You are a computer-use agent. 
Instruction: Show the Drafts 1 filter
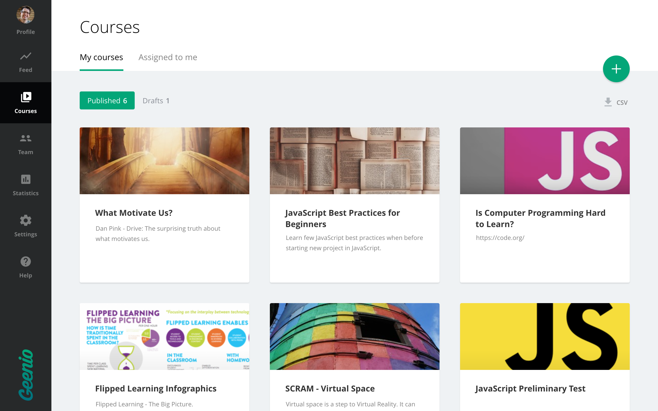pos(156,101)
